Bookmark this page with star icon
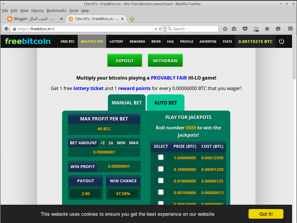Viewport: 297px width, 223px height. click(225, 29)
